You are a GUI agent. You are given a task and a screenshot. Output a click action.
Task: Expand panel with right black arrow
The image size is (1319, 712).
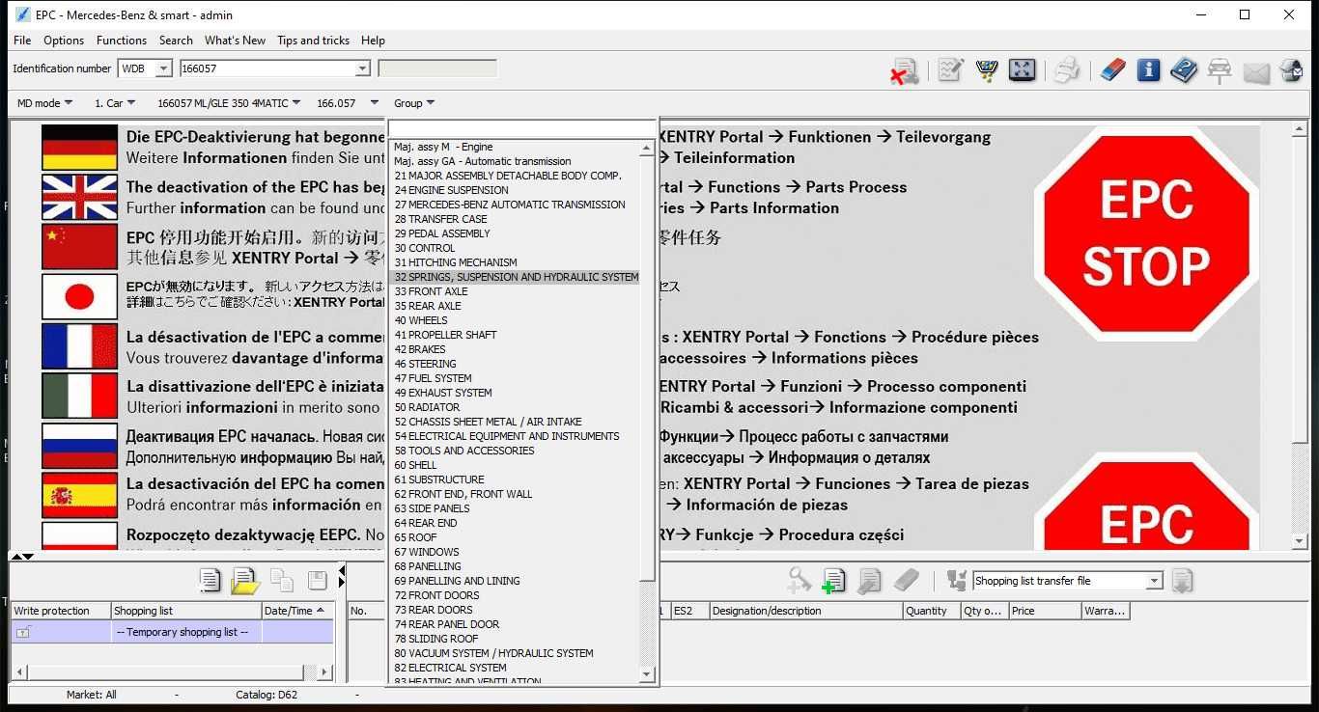tap(342, 582)
